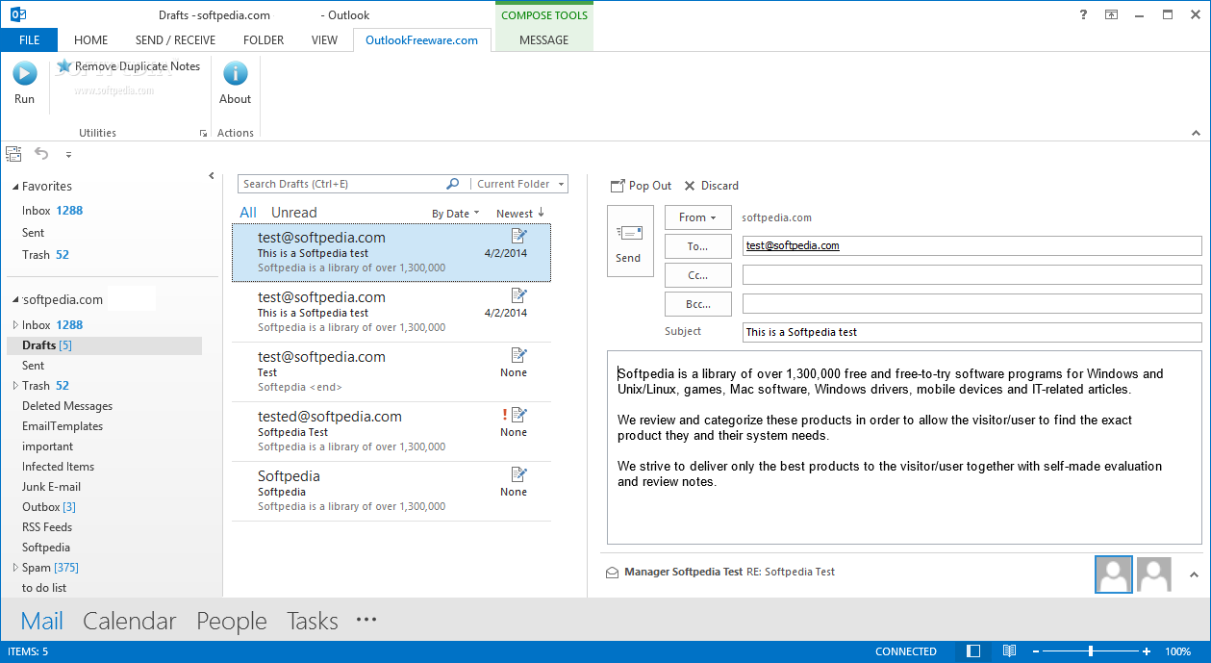Click the Run play icon
Viewport: 1211px width, 663px height.
[24, 73]
